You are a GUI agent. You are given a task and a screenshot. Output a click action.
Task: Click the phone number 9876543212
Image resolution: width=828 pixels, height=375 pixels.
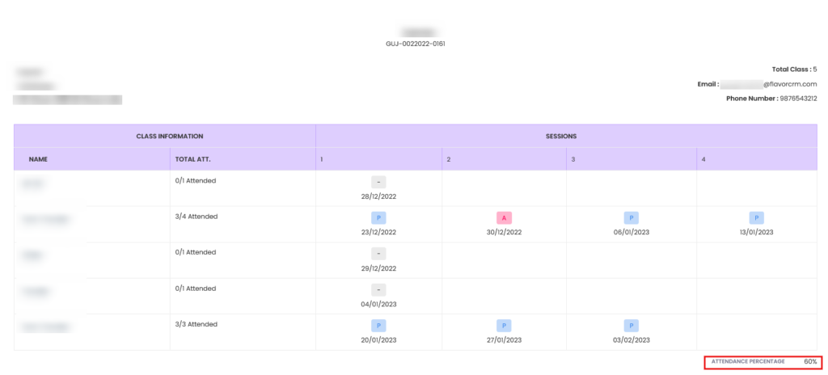797,99
